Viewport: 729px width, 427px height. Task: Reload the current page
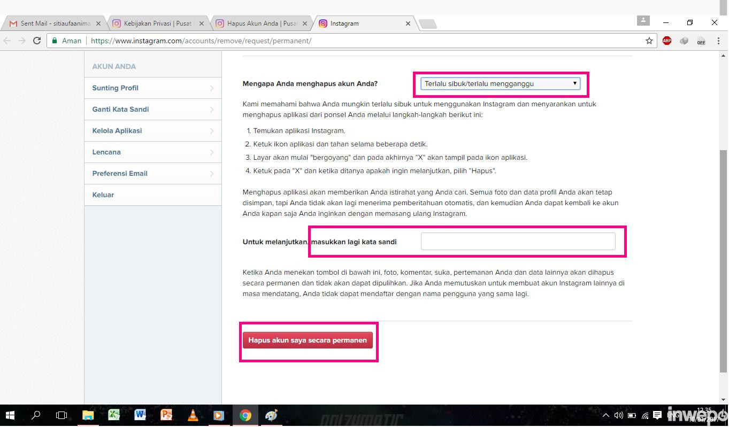click(x=37, y=41)
